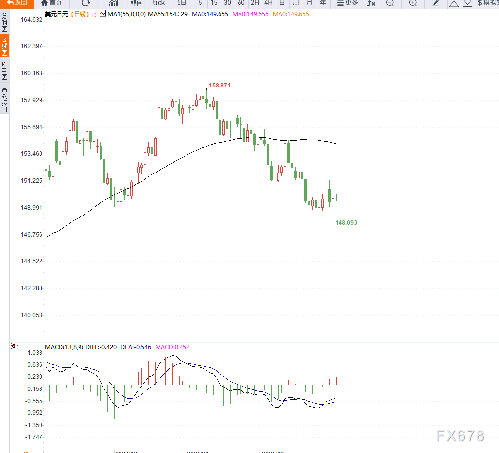Click the red sun icon beside MACD panel

pos(14,346)
